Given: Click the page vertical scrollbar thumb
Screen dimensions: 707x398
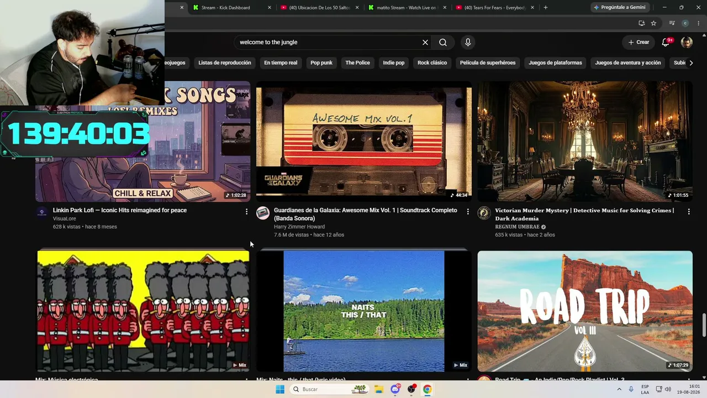Looking at the screenshot, I should point(704,324).
